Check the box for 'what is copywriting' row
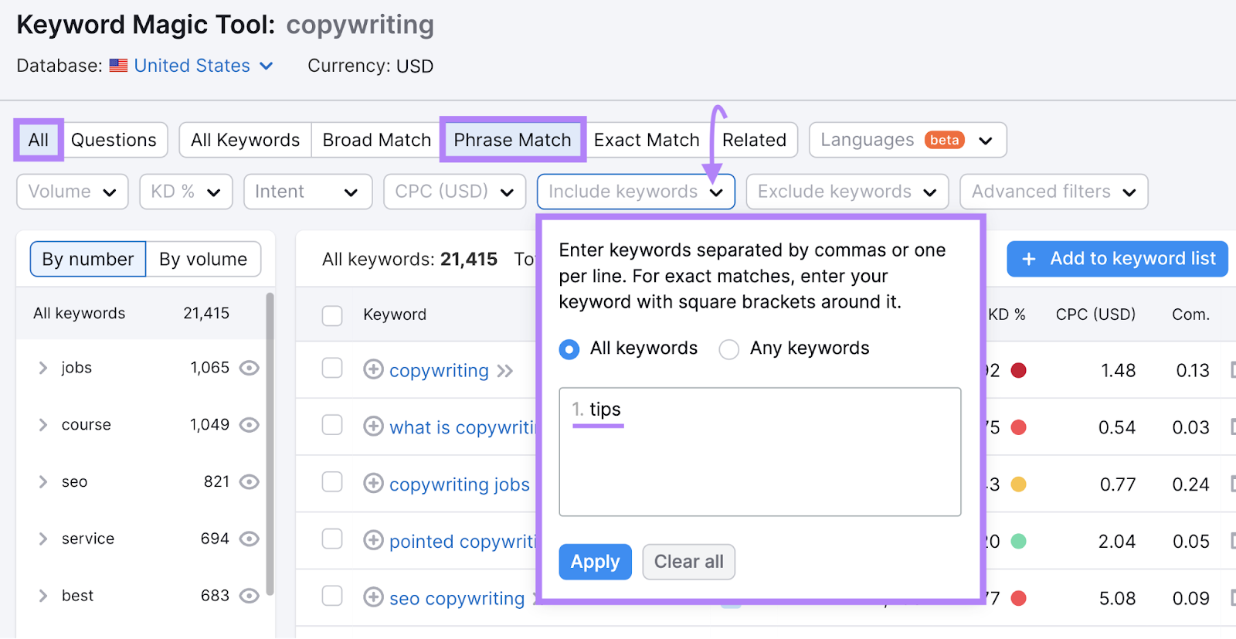This screenshot has width=1236, height=639. pyautogui.click(x=332, y=425)
